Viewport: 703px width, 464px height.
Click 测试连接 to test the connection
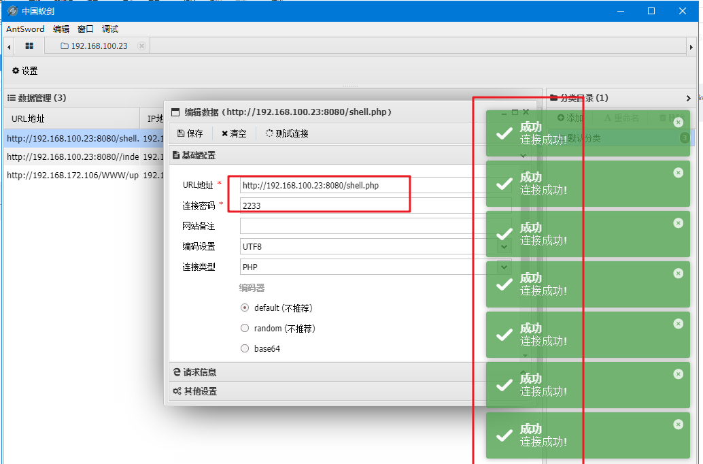(x=287, y=133)
